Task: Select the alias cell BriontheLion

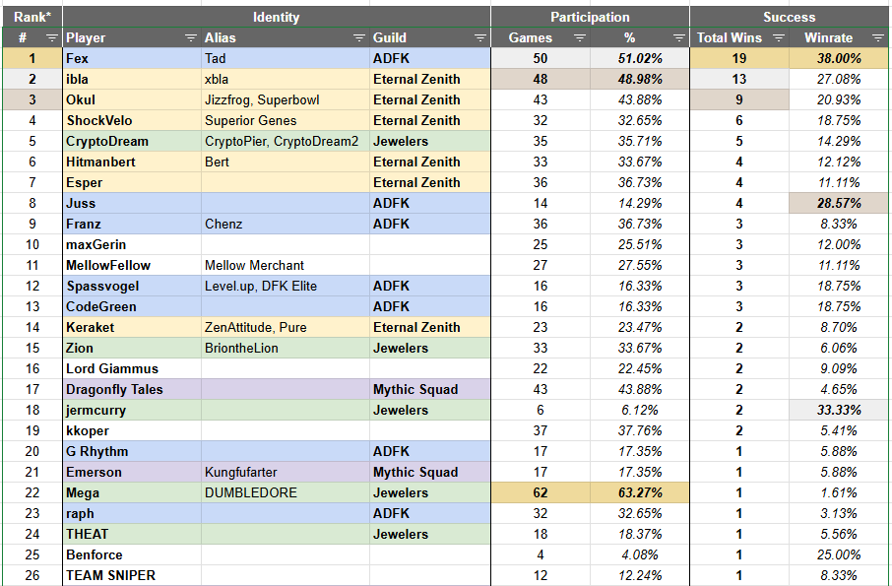Action: 286,349
